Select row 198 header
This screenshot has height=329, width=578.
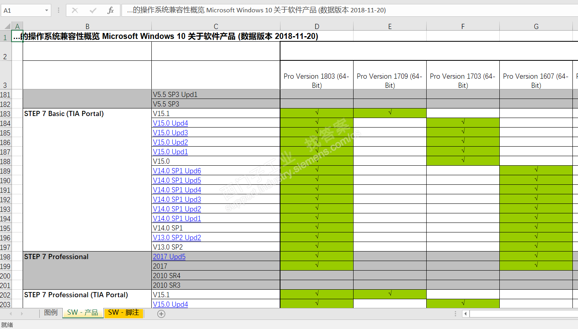pos(6,257)
